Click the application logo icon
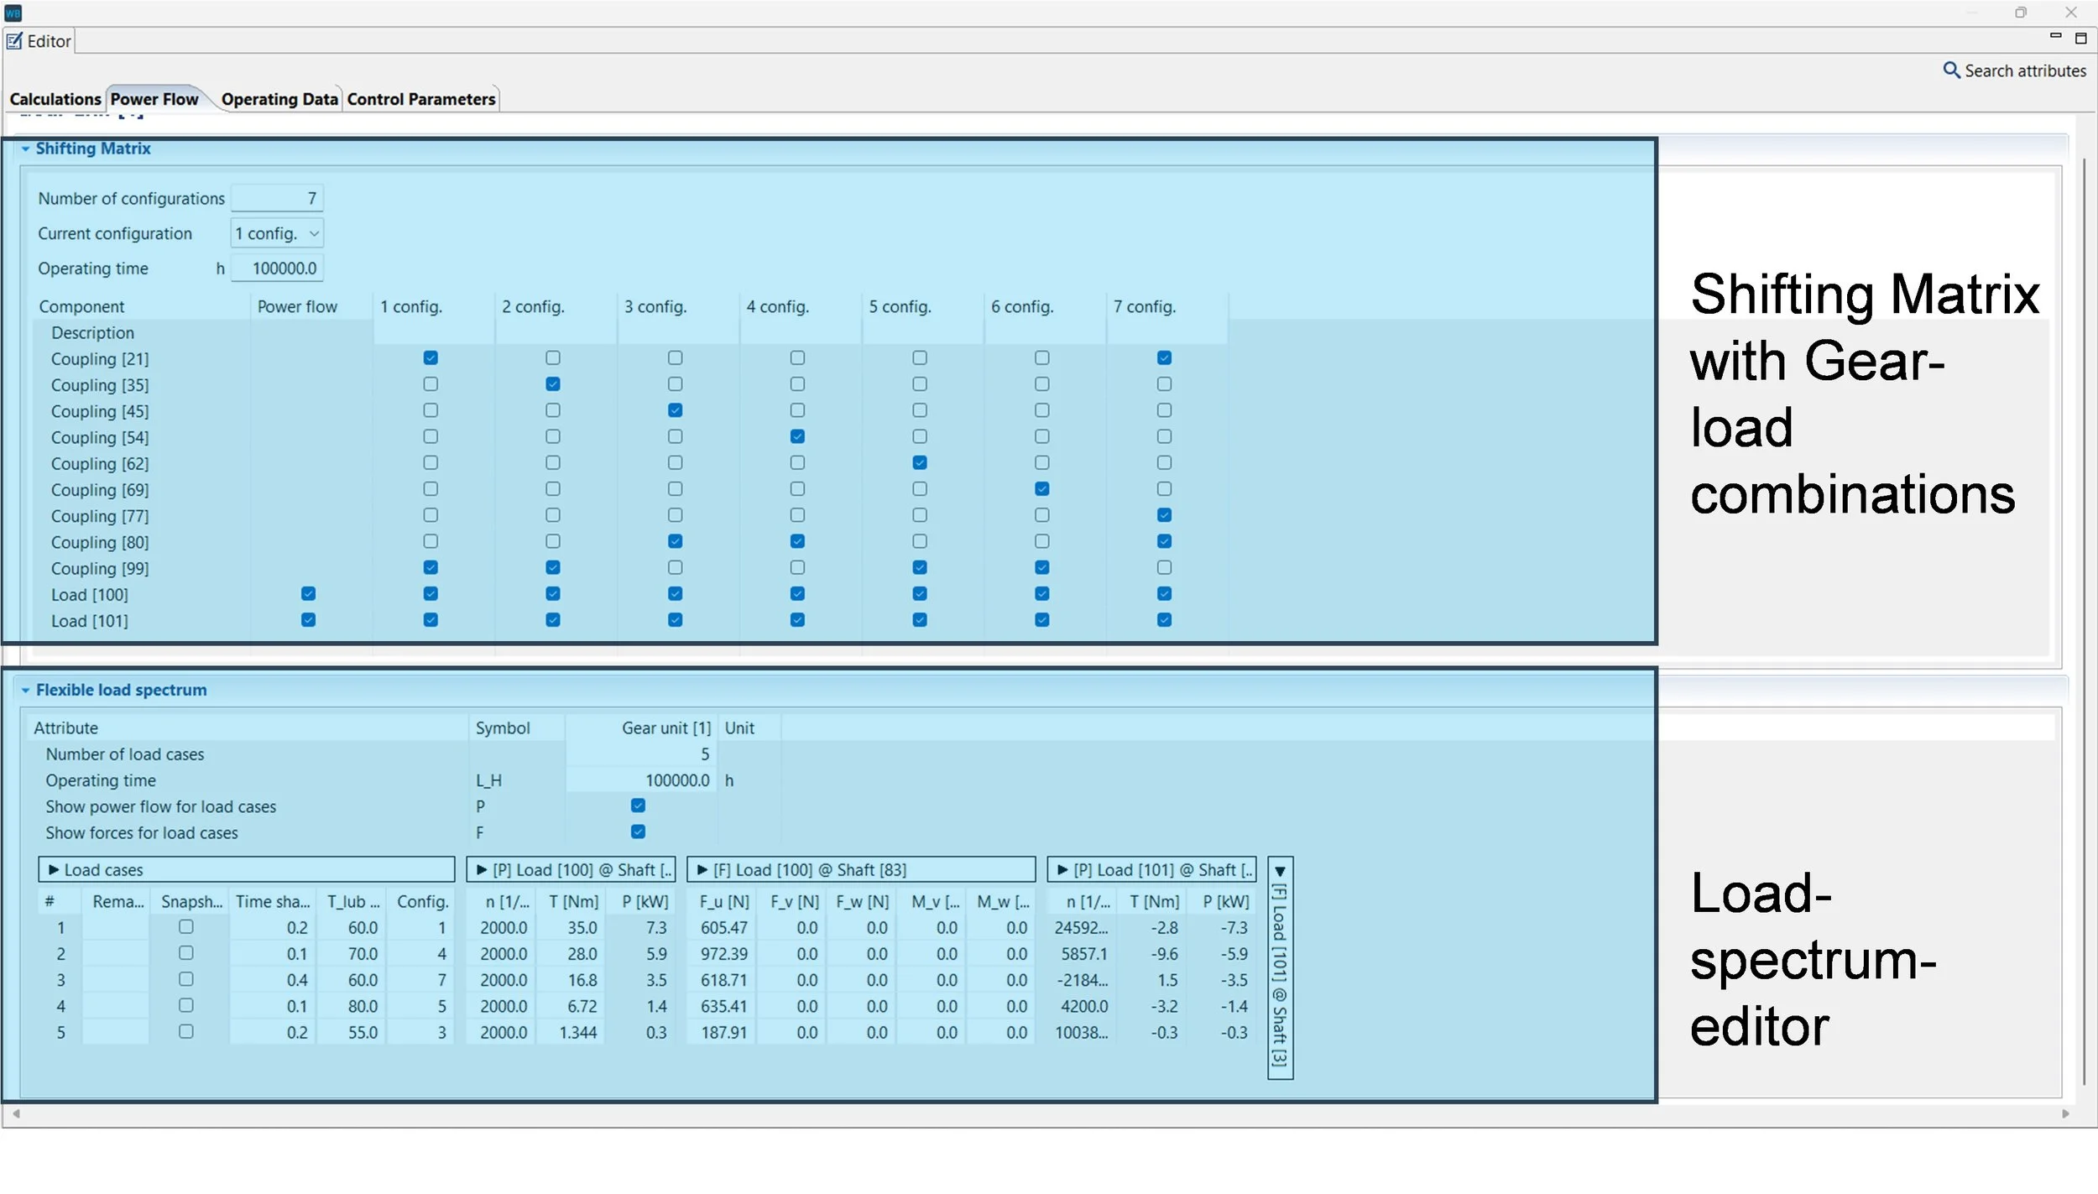 click(x=13, y=13)
